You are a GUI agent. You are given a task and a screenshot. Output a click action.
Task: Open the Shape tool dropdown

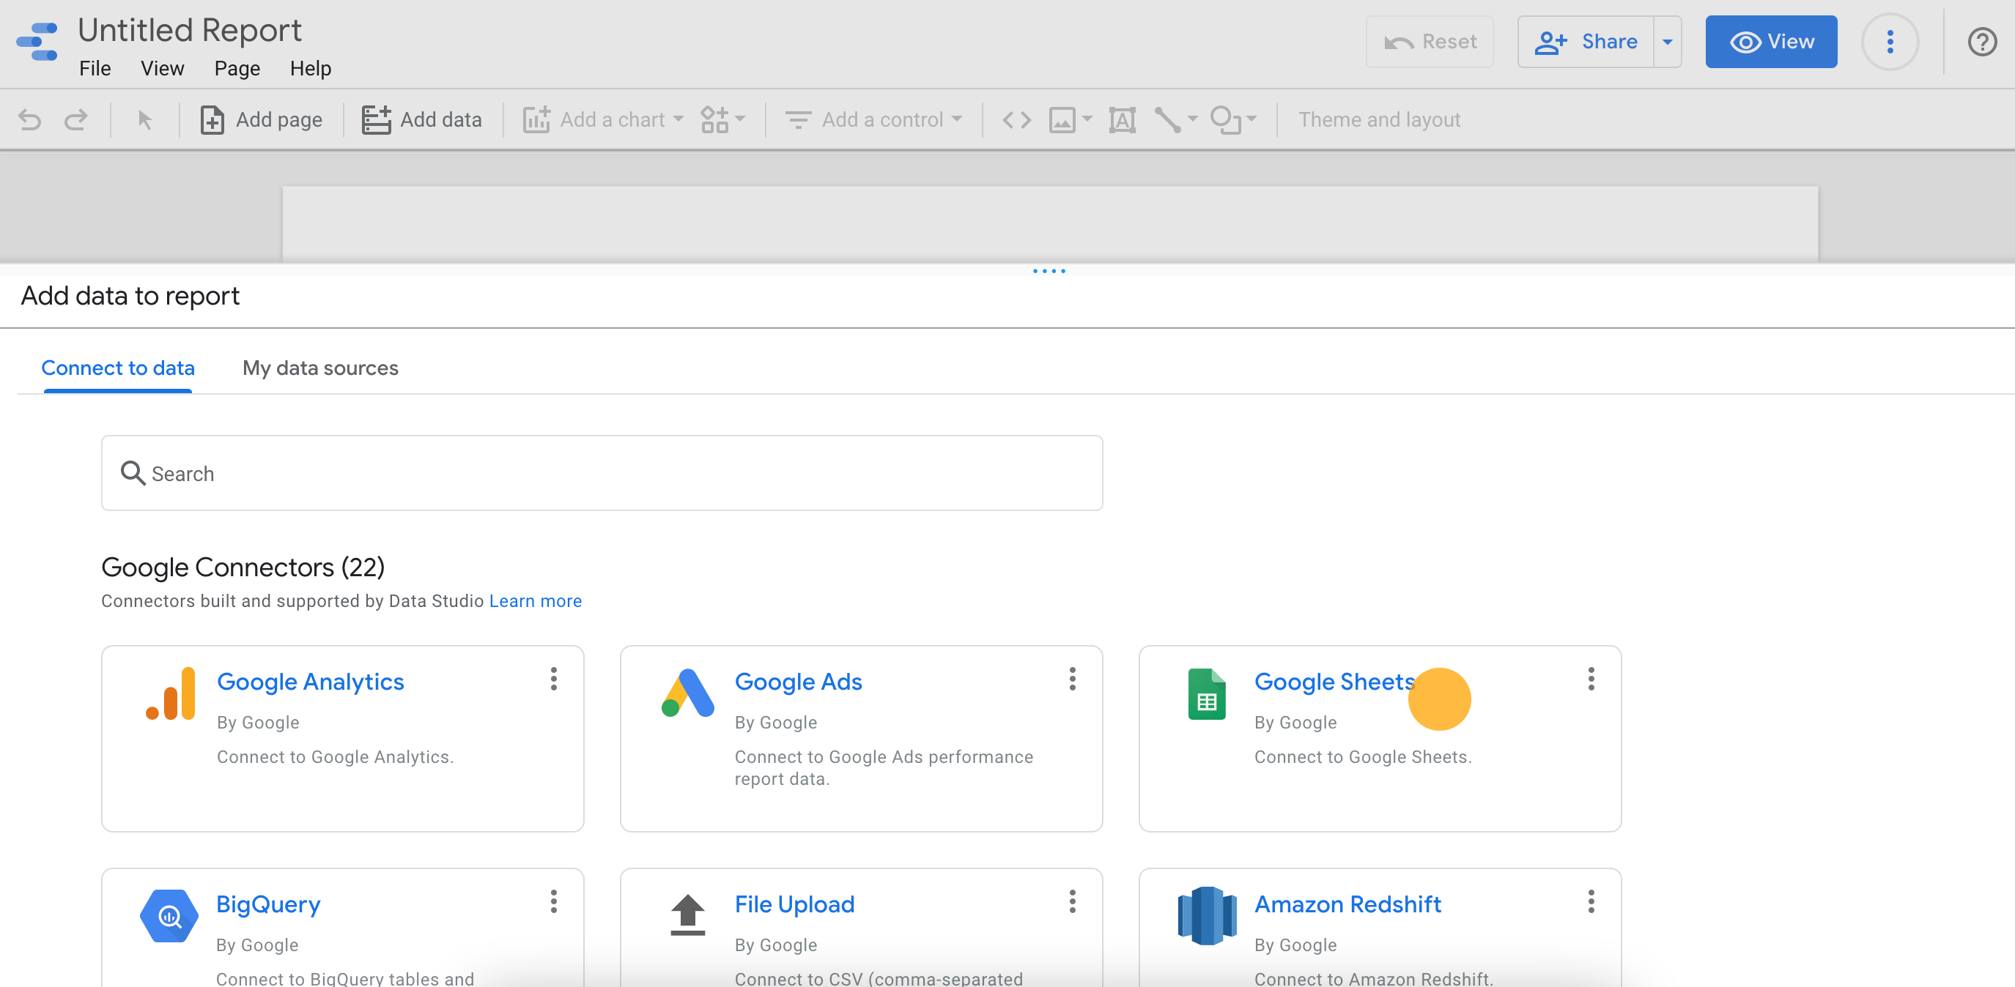coord(1234,119)
